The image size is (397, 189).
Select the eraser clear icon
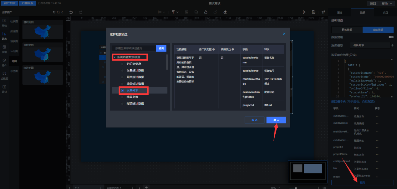point(225,12)
